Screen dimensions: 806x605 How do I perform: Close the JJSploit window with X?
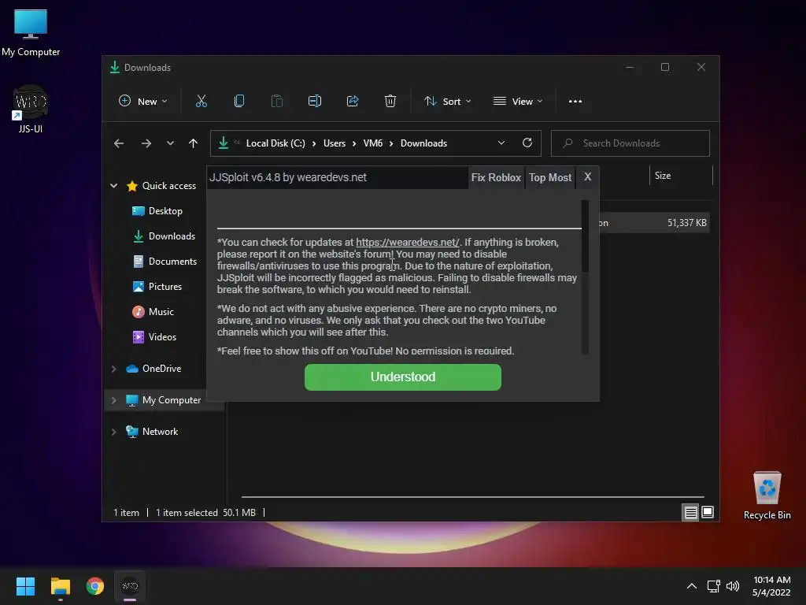point(587,177)
